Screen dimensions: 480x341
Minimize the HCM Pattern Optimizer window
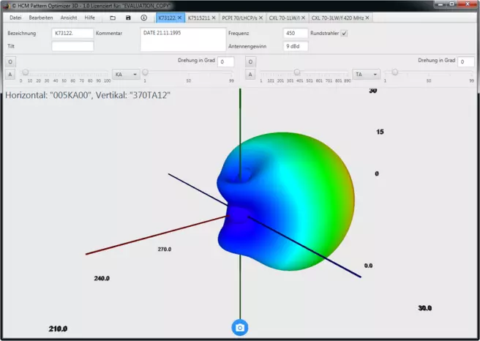[440, 4]
